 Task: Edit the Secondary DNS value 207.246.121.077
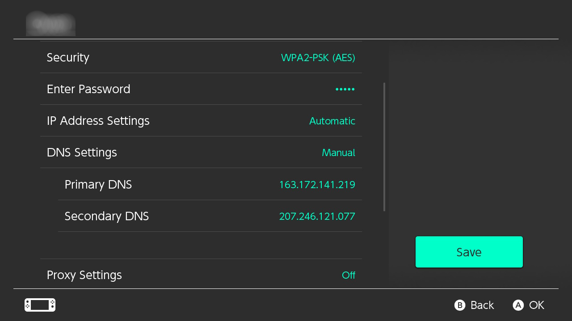(317, 216)
